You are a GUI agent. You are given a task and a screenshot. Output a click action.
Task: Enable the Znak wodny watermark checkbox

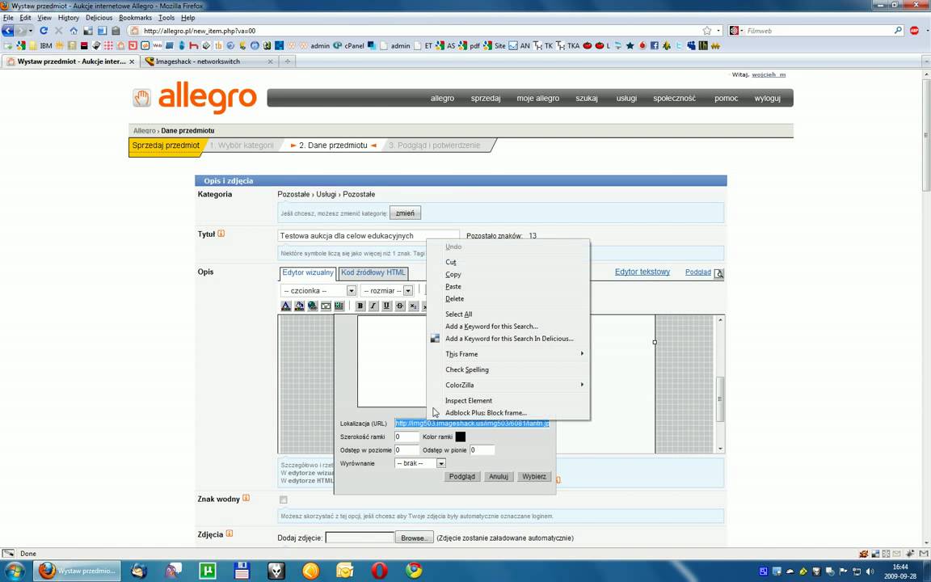pos(283,500)
